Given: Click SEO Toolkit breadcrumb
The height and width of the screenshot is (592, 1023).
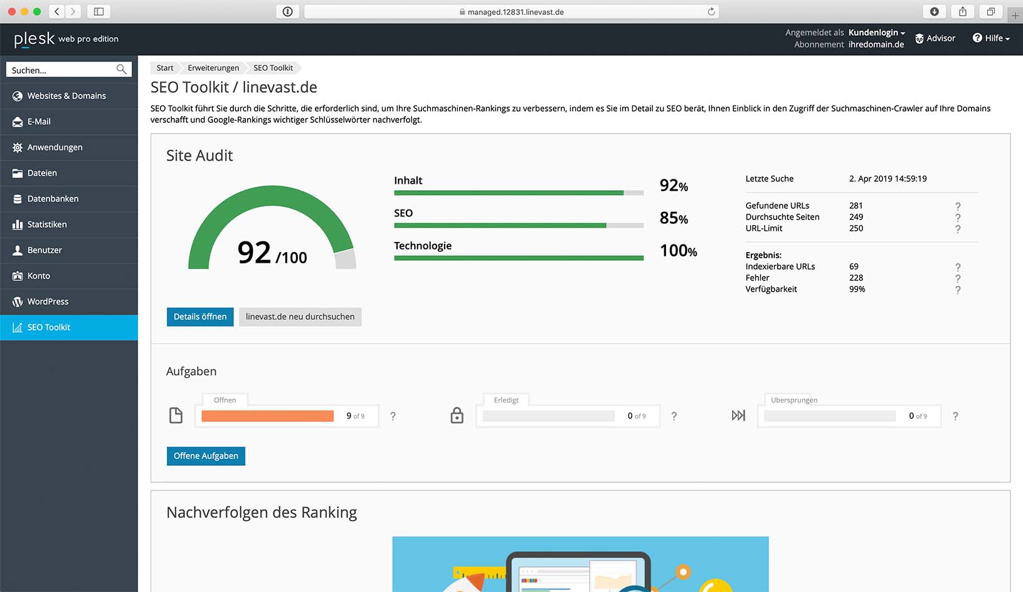Looking at the screenshot, I should point(273,68).
